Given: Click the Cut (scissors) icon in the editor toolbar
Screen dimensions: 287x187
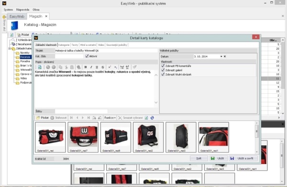Looking at the screenshot, I should click(x=66, y=67).
